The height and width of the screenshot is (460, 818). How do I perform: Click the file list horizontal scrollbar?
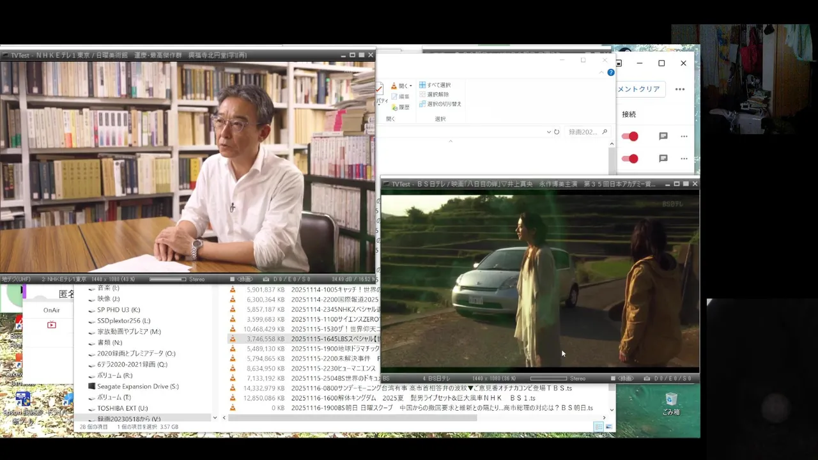[352, 418]
